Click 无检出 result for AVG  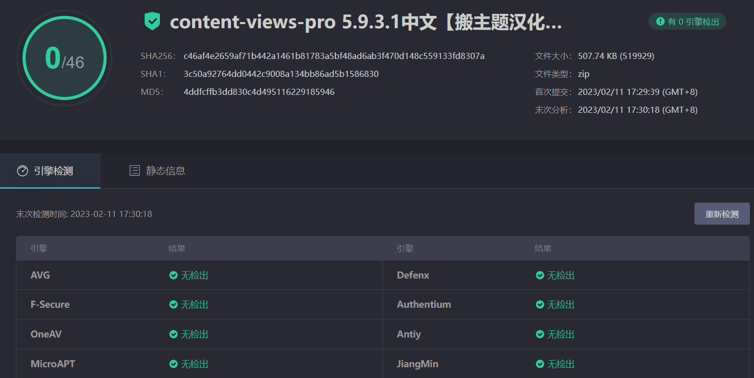coord(195,275)
